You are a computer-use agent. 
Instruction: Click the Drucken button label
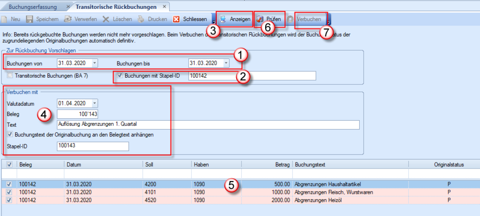158,19
